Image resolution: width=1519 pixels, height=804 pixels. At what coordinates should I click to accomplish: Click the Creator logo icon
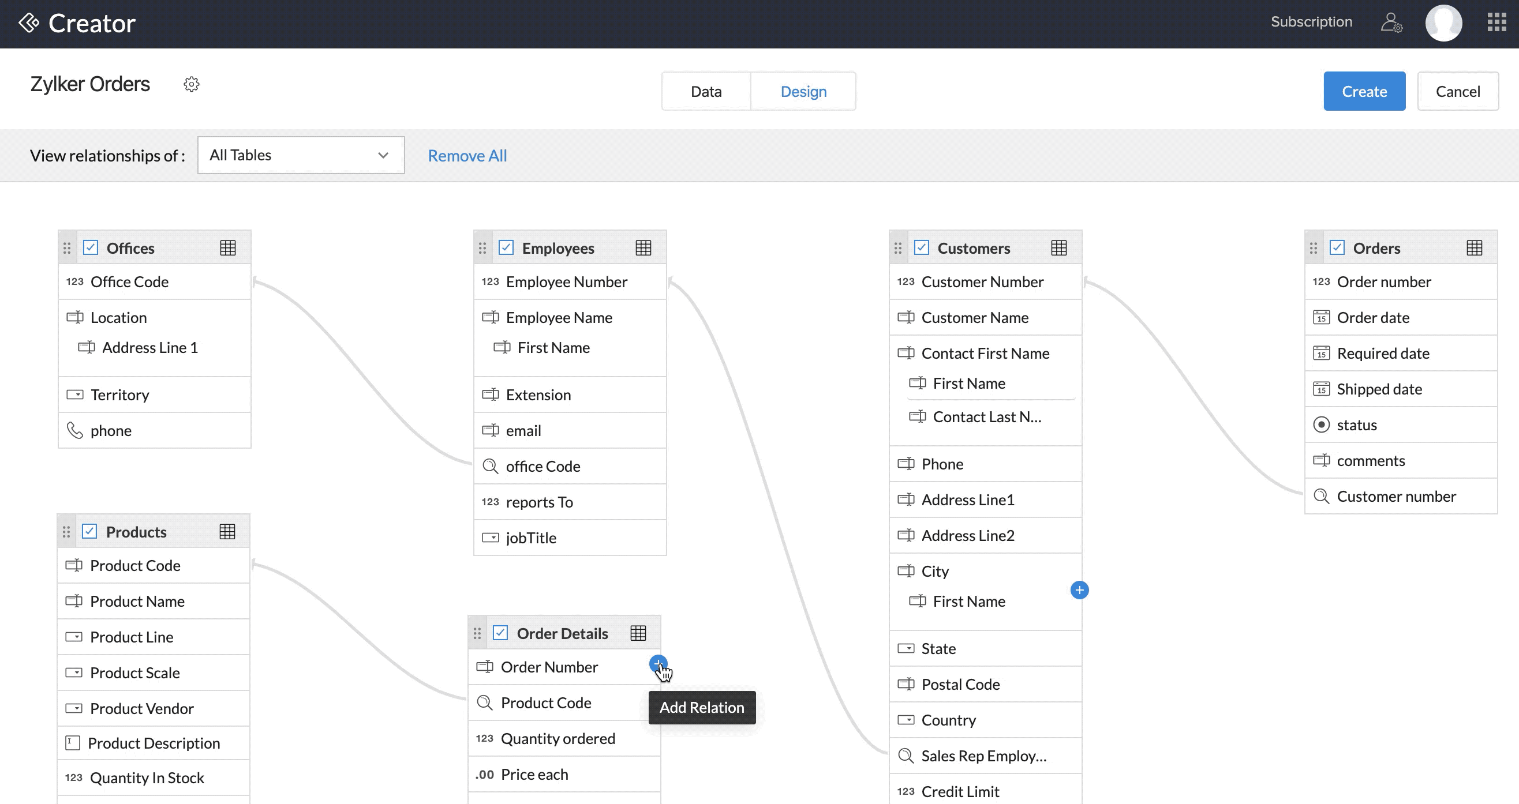point(29,23)
